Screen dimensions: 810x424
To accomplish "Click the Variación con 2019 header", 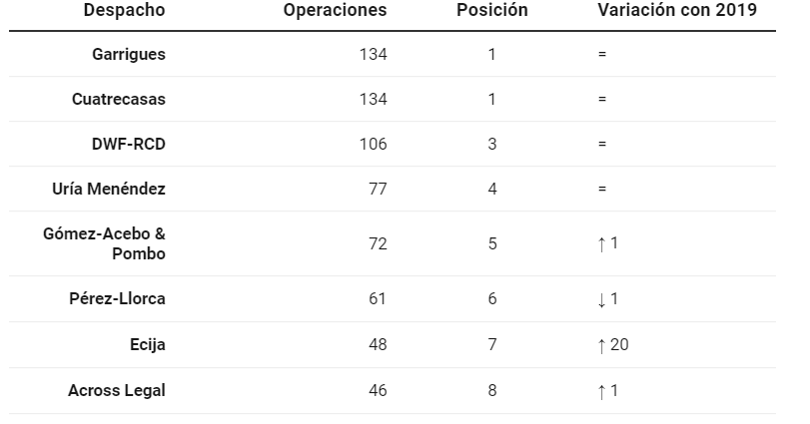I will pos(677,10).
